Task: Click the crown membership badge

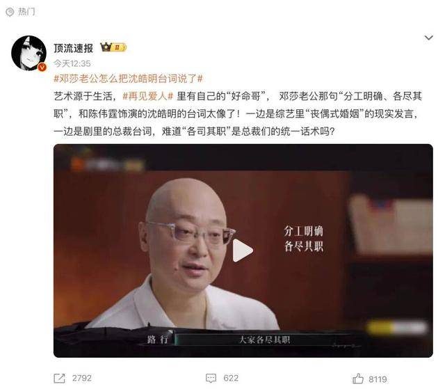Action: click(x=113, y=47)
